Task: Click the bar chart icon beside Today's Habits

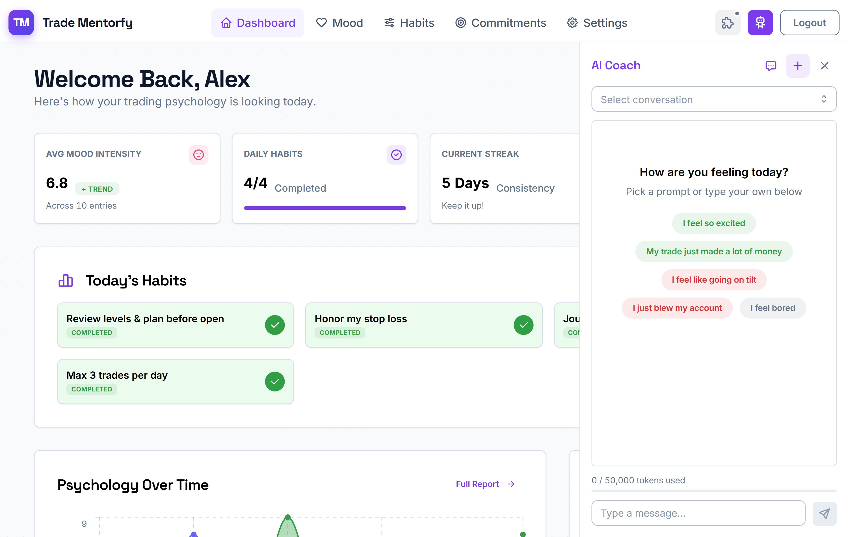Action: tap(66, 281)
